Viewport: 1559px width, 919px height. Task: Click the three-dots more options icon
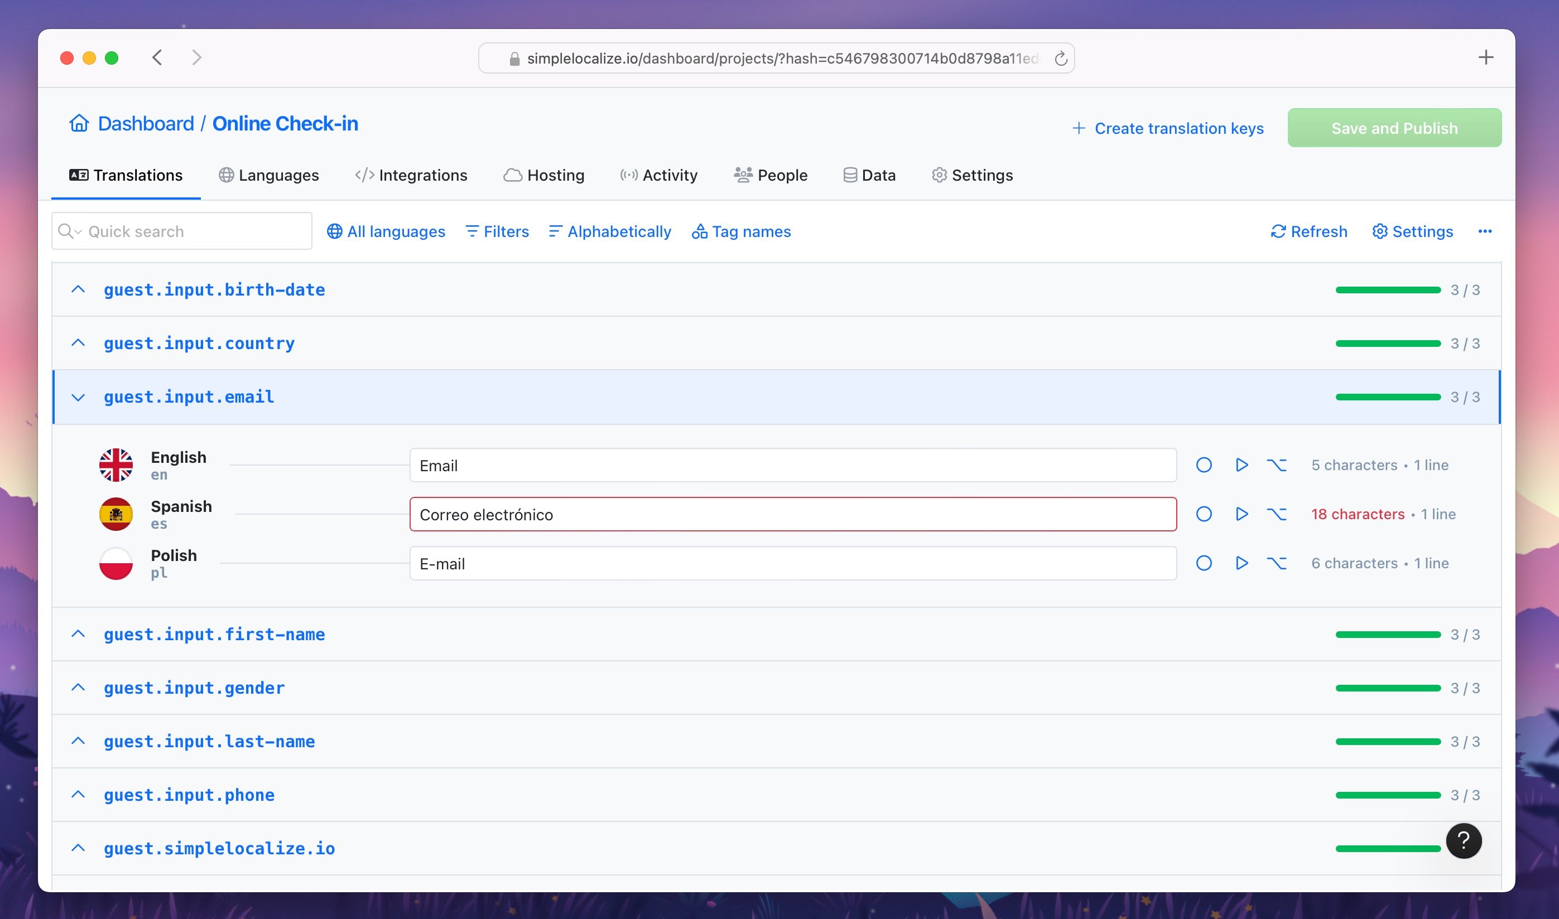tap(1485, 231)
